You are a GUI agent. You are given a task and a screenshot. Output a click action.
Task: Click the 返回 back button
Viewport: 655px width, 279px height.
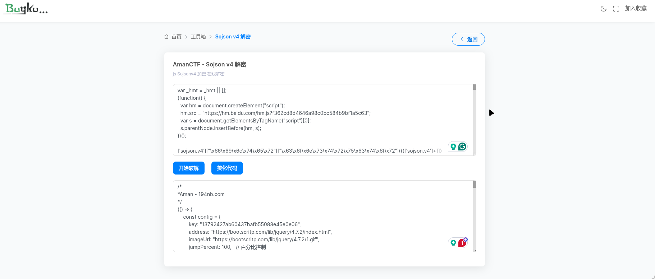point(468,39)
